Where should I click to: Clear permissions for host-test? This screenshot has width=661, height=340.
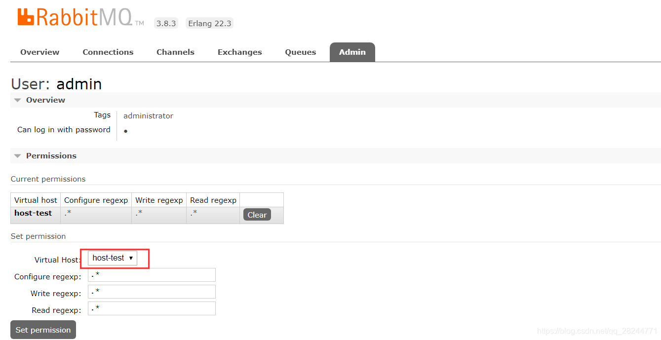pos(257,215)
